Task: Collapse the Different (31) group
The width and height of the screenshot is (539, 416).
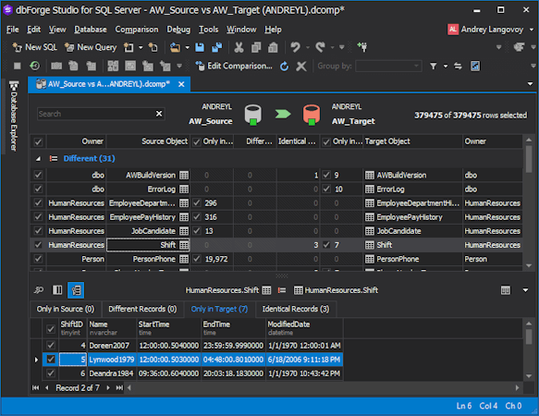Action: (38, 158)
